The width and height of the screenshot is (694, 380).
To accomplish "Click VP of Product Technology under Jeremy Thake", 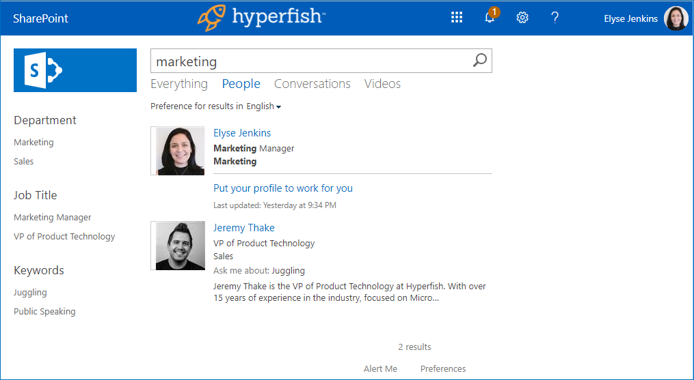I will coord(264,244).
